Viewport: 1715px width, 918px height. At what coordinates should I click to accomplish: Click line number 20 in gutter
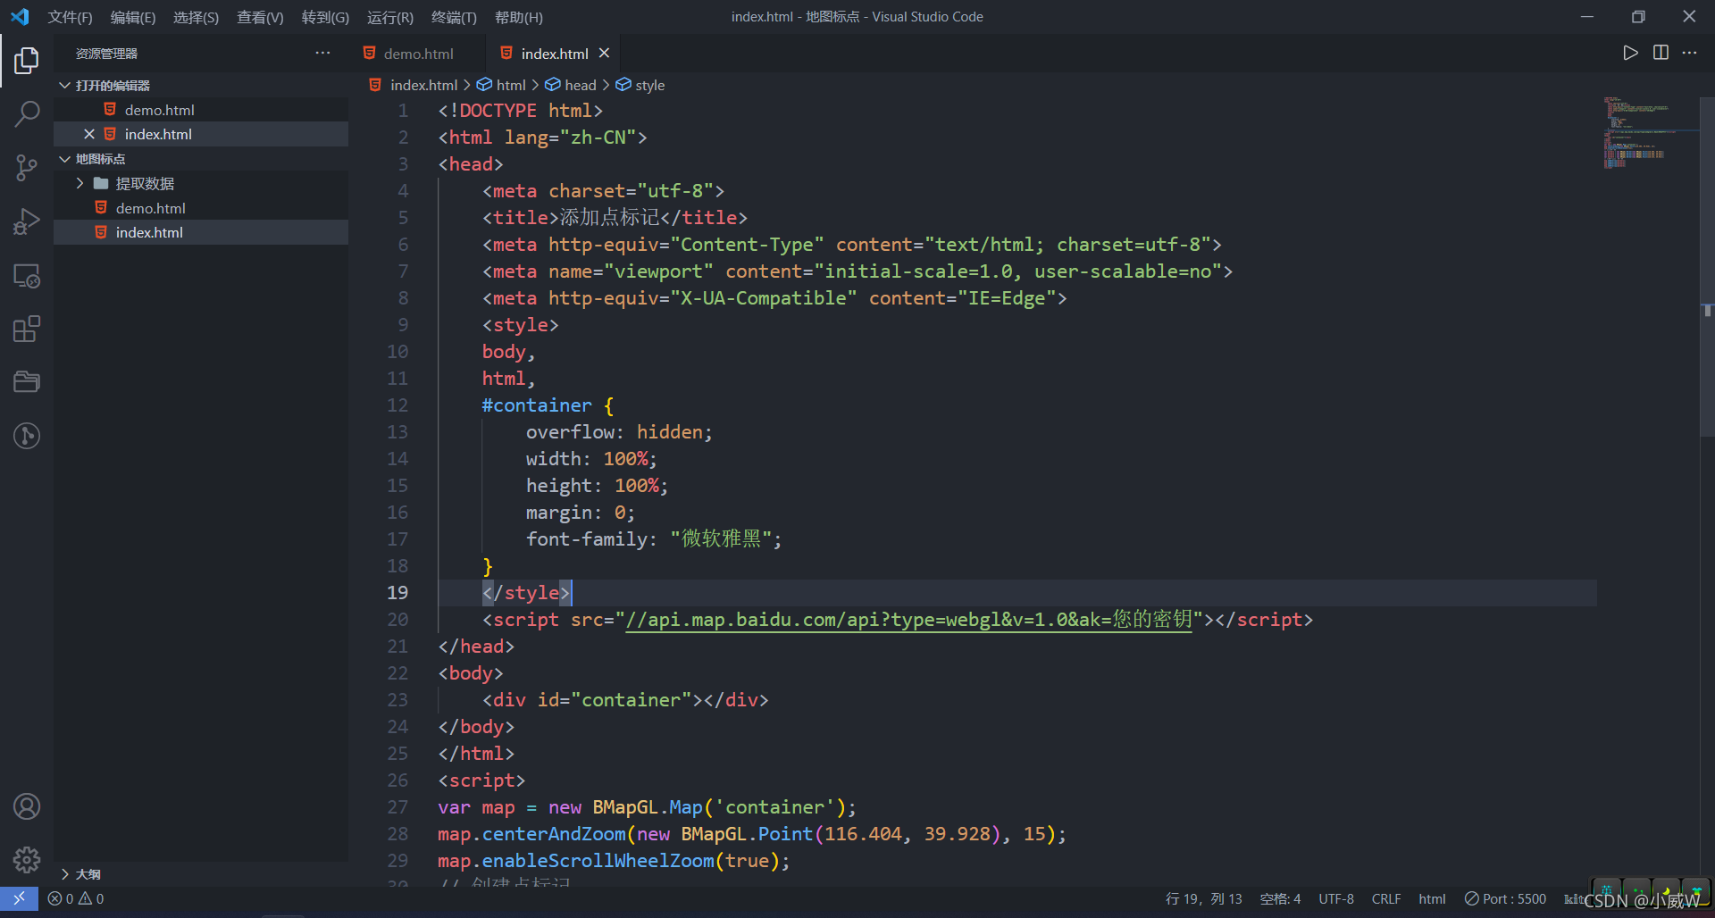pyautogui.click(x=397, y=619)
